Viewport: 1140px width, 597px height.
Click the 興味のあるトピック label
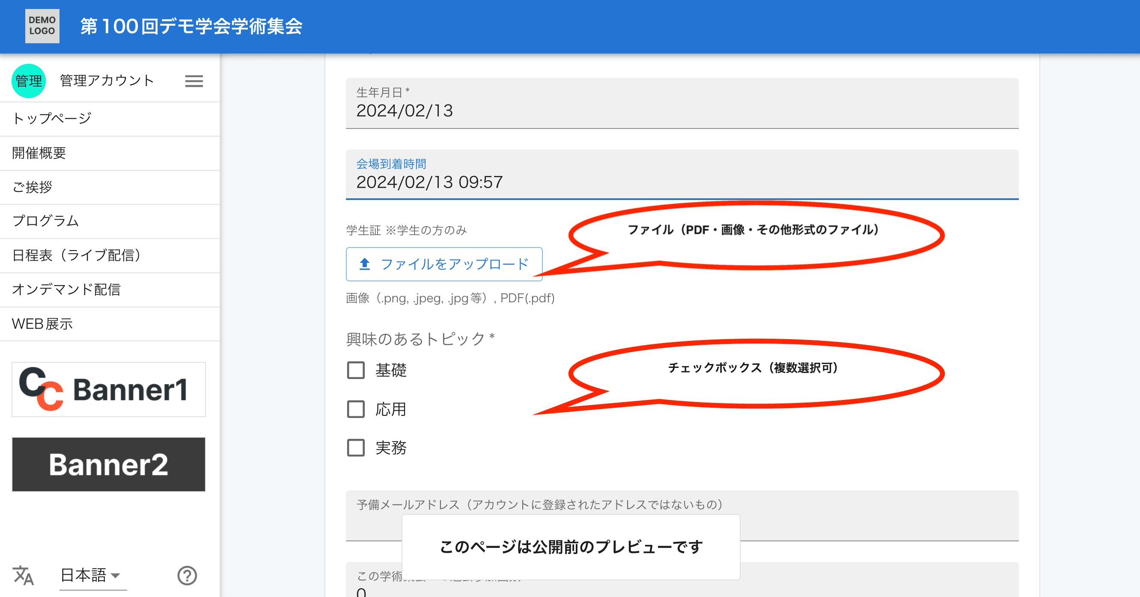tap(420, 339)
